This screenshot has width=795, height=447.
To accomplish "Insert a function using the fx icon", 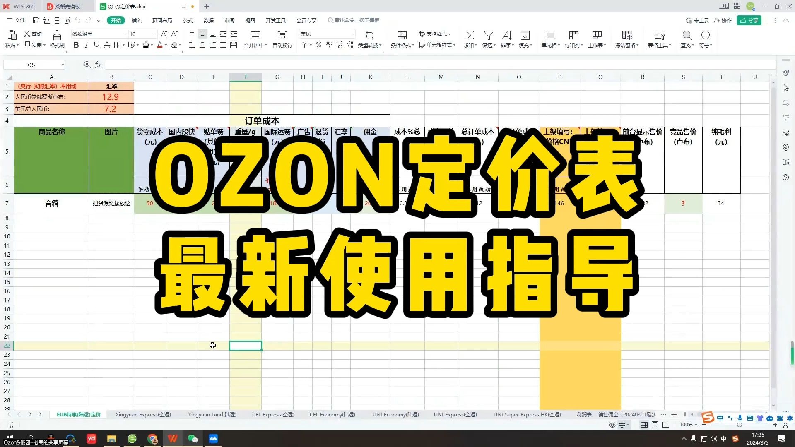I will tap(98, 65).
